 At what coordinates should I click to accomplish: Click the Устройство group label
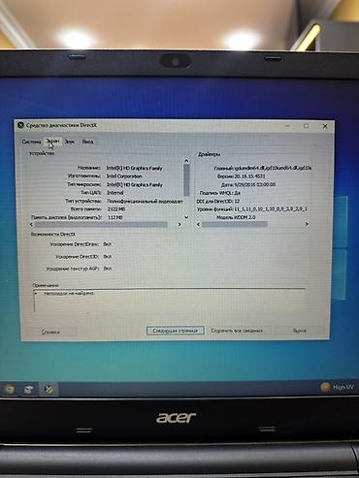tap(42, 153)
